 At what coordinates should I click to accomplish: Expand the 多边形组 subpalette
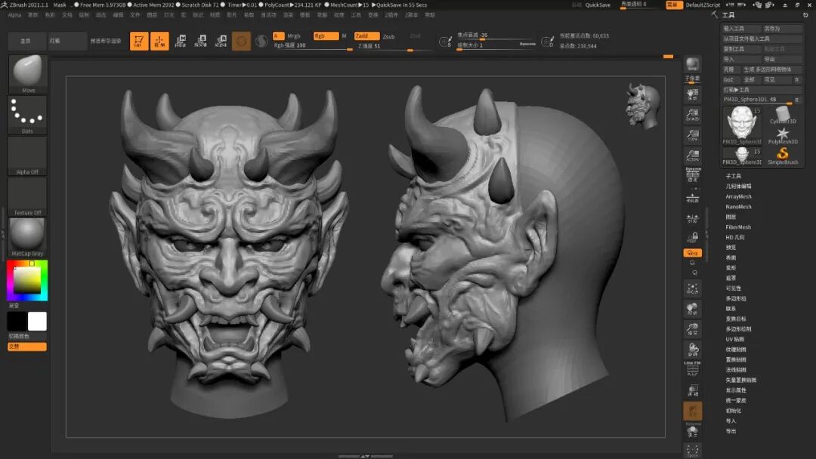(x=736, y=298)
